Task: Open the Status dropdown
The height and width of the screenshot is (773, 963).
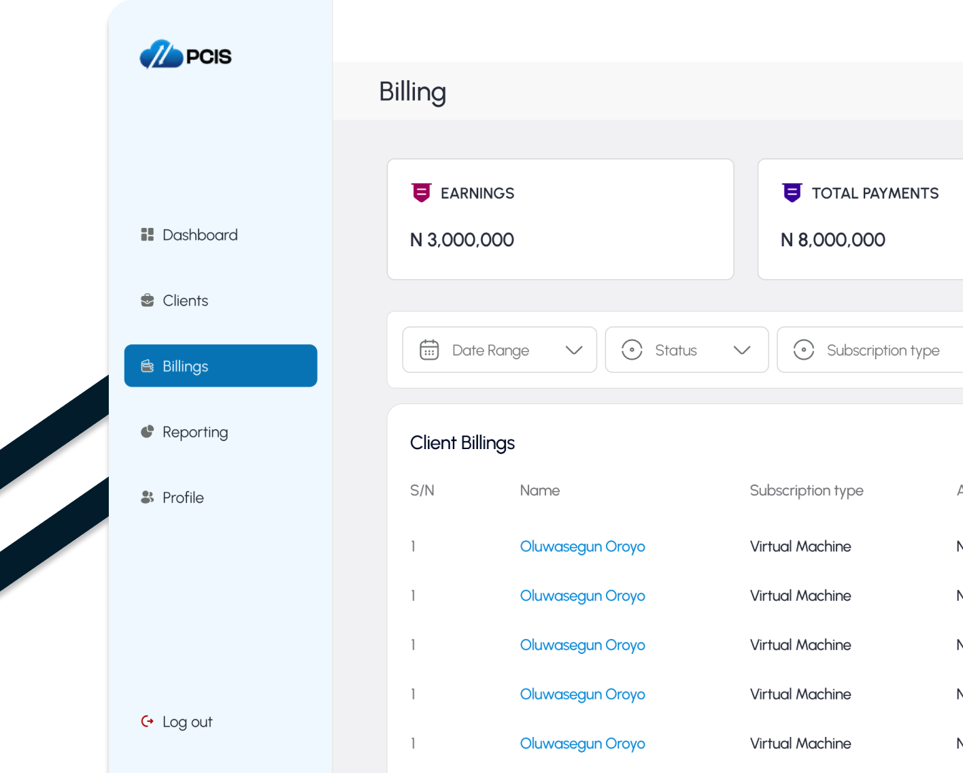Action: 687,350
